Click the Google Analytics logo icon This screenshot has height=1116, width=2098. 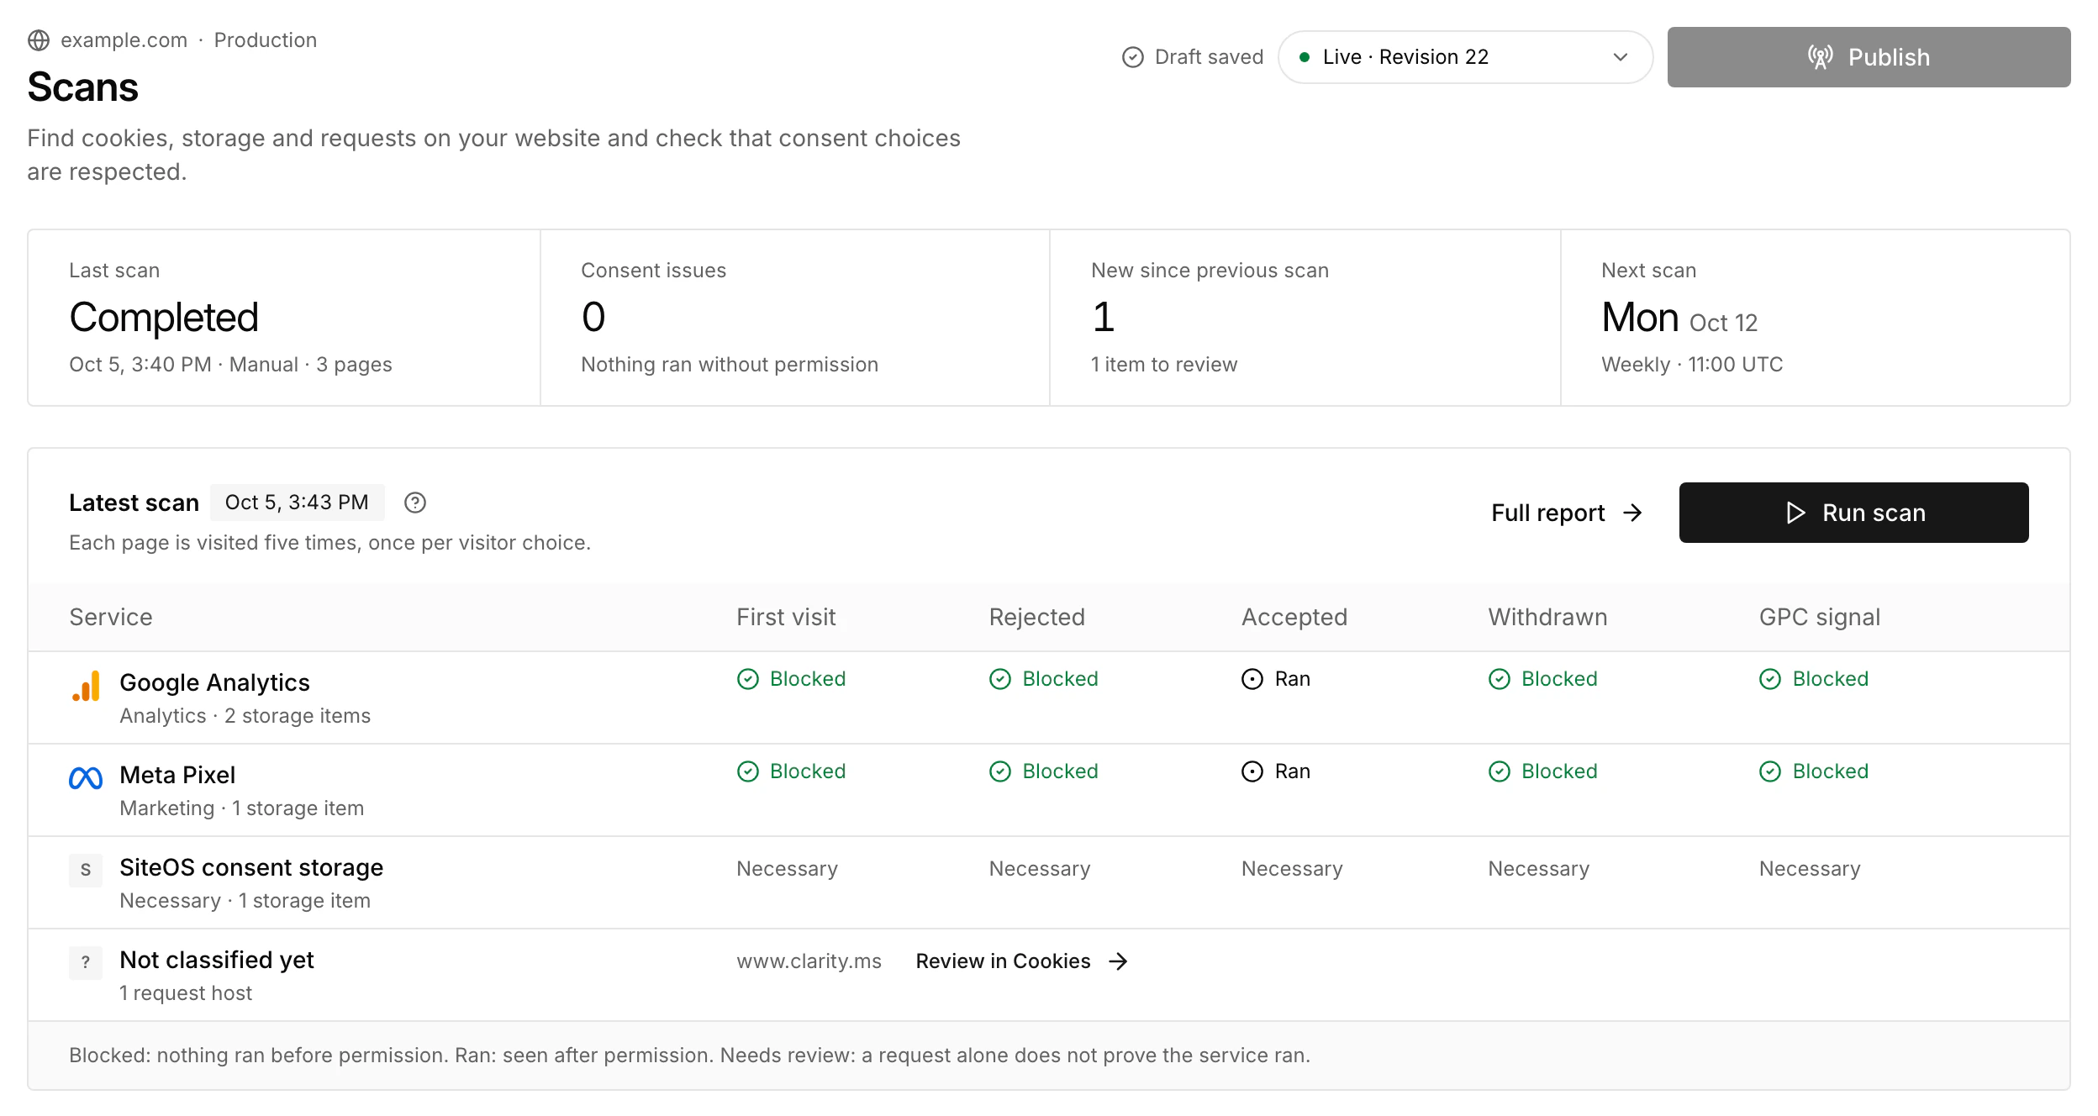pyautogui.click(x=86, y=686)
